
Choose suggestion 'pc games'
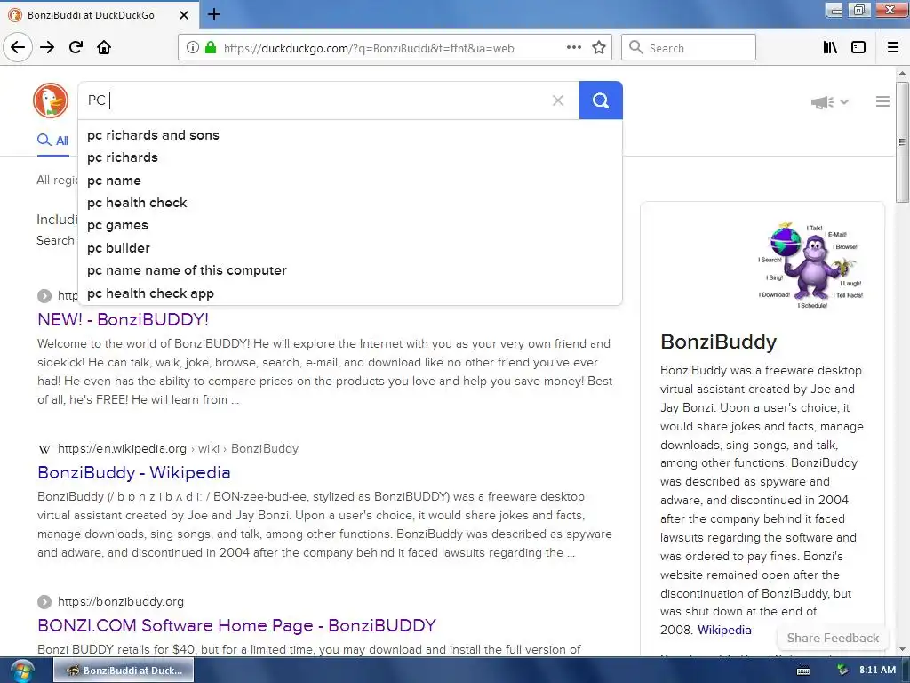(x=350, y=225)
